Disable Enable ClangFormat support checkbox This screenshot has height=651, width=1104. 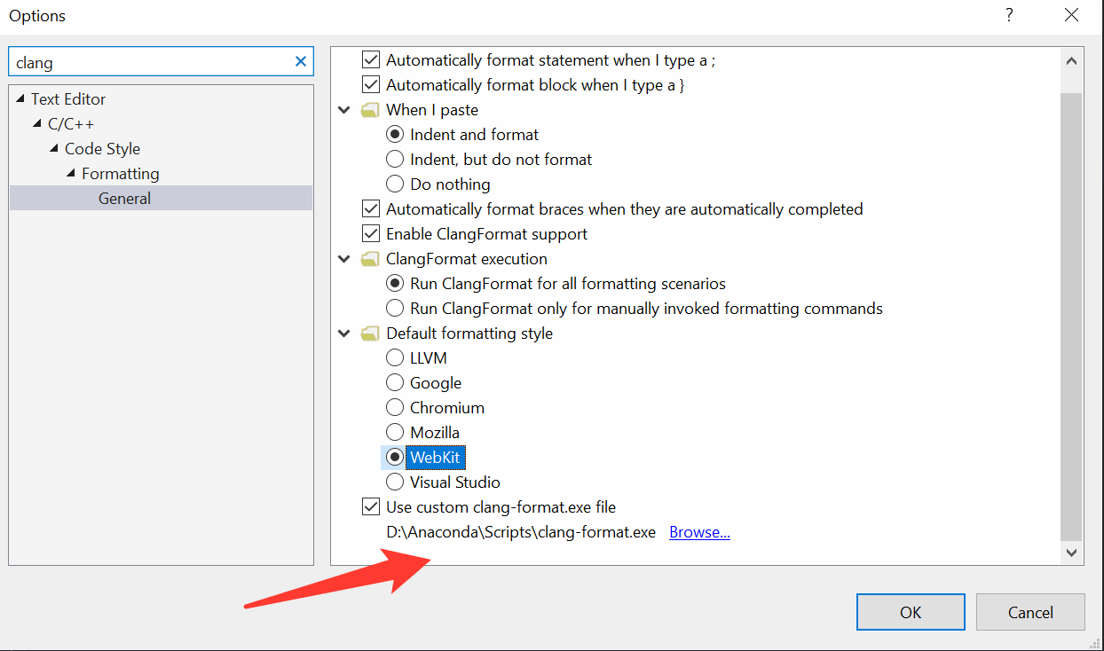(x=371, y=234)
